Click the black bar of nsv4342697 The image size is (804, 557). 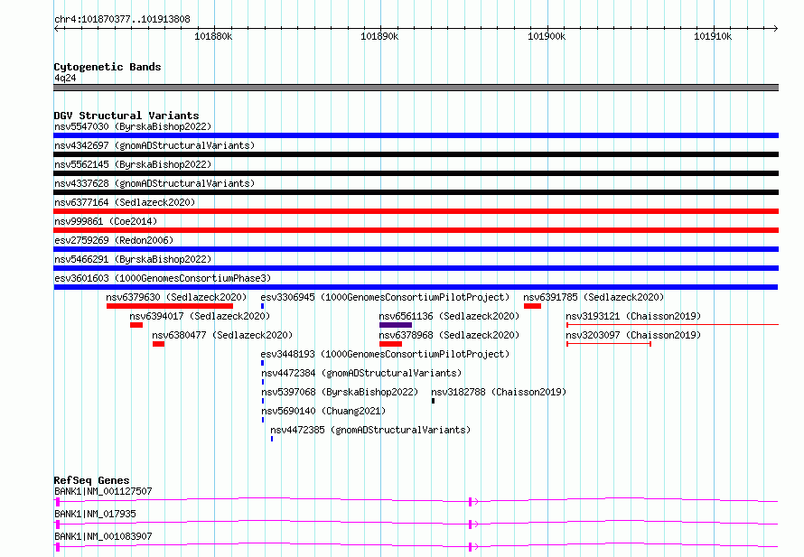[x=416, y=154]
